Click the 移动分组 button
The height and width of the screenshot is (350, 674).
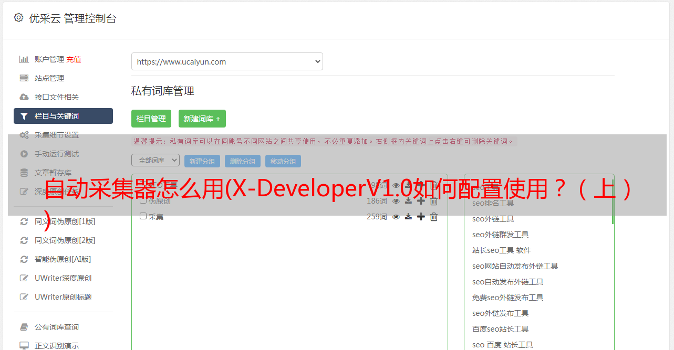click(283, 161)
